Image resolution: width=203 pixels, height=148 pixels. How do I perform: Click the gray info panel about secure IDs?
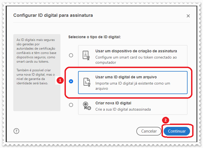(x=37, y=72)
